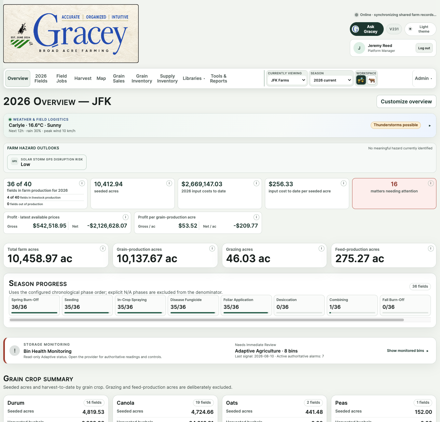The image size is (440, 422).
Task: Click the Seeding 35/36 progress bar
Action: point(87,313)
